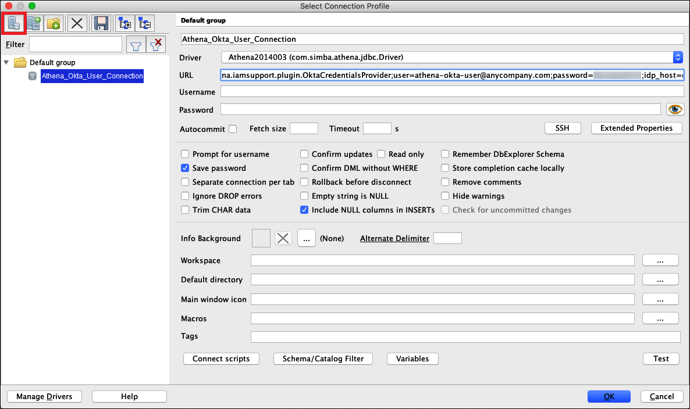Collapse the Default group tree node
This screenshot has height=409, width=690.
click(6, 62)
